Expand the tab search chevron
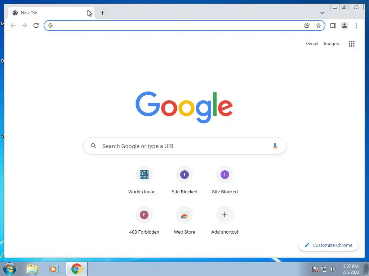The width and height of the screenshot is (369, 276). click(322, 13)
